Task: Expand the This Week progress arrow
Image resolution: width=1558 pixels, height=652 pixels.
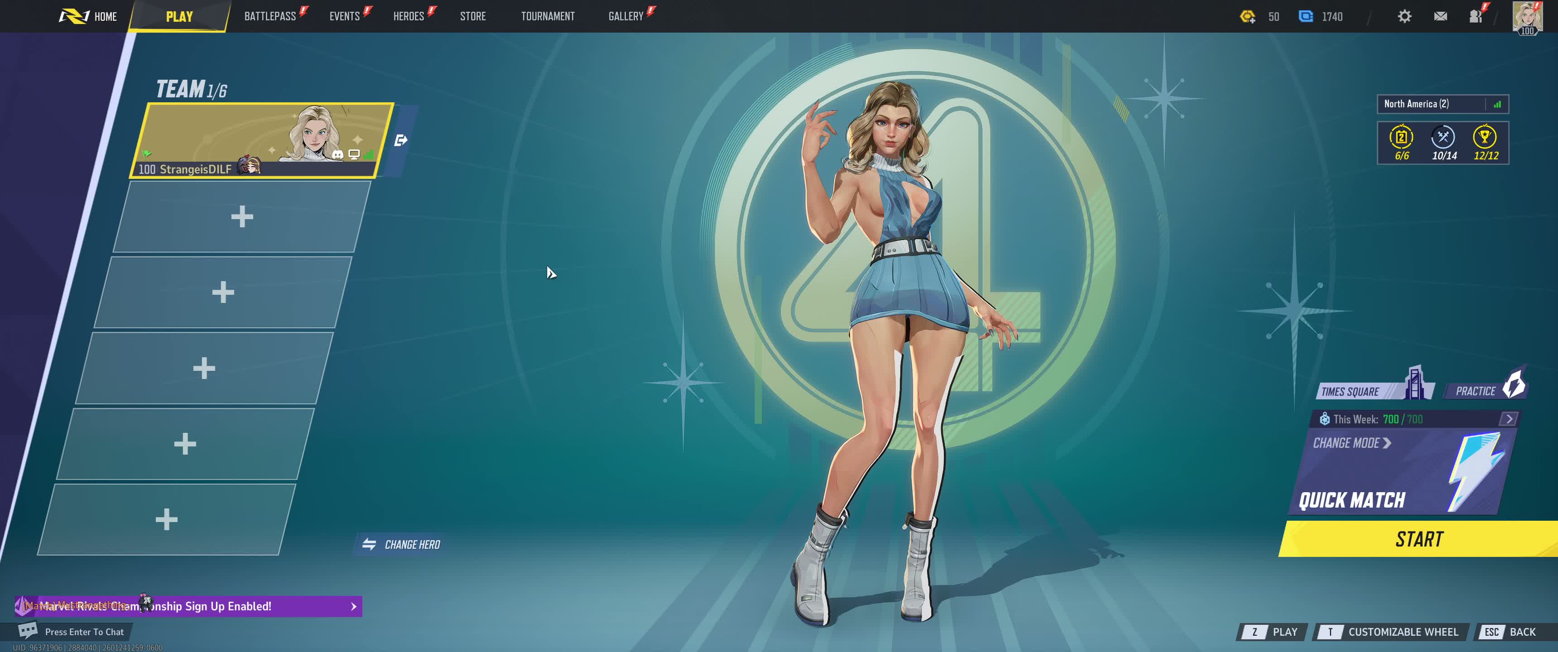Action: coord(1508,418)
